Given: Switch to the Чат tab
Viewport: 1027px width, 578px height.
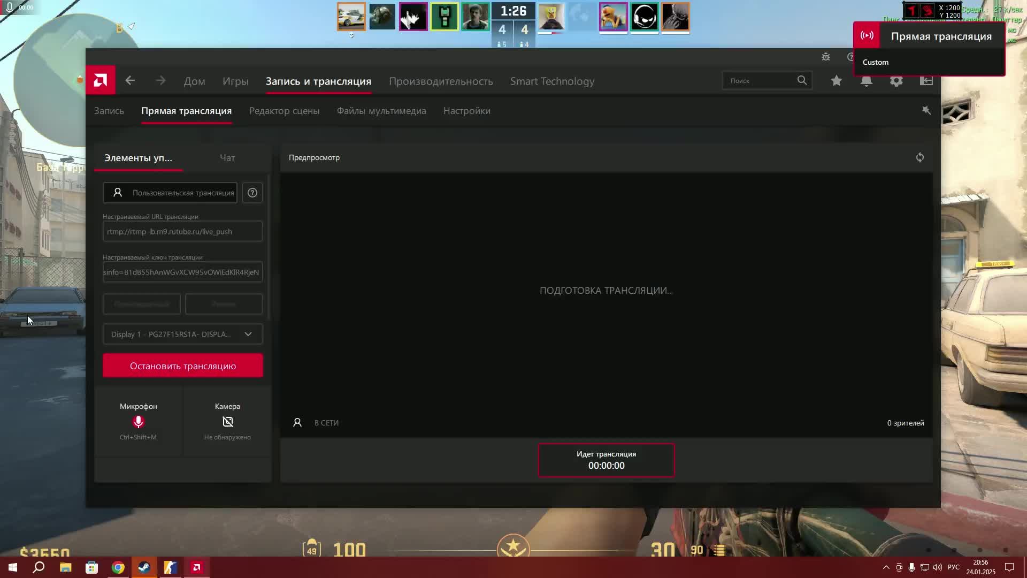Looking at the screenshot, I should pyautogui.click(x=227, y=158).
